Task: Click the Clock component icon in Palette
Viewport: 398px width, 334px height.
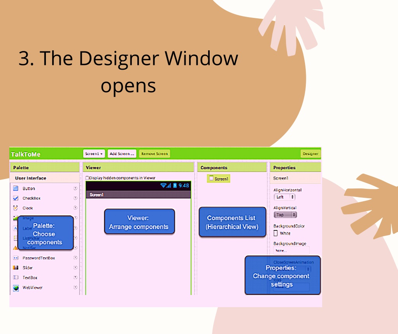Action: [x=16, y=208]
